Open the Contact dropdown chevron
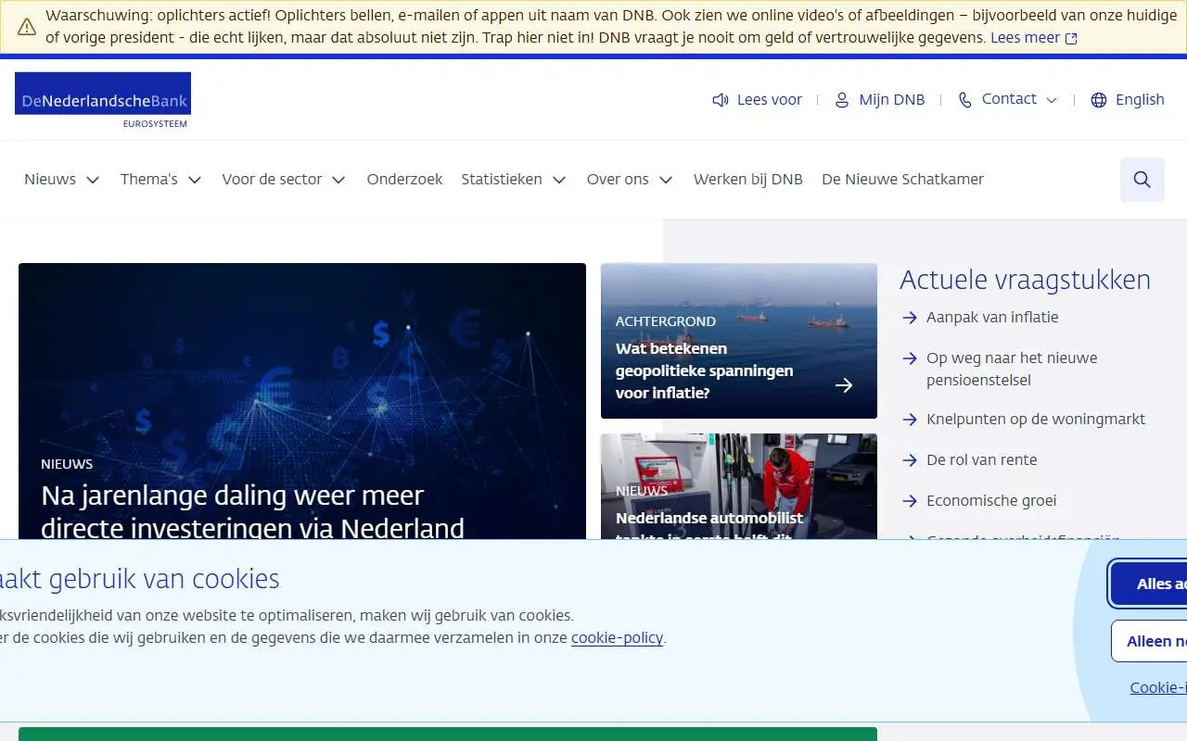Screen dimensions: 1187x741 pos(1052,100)
